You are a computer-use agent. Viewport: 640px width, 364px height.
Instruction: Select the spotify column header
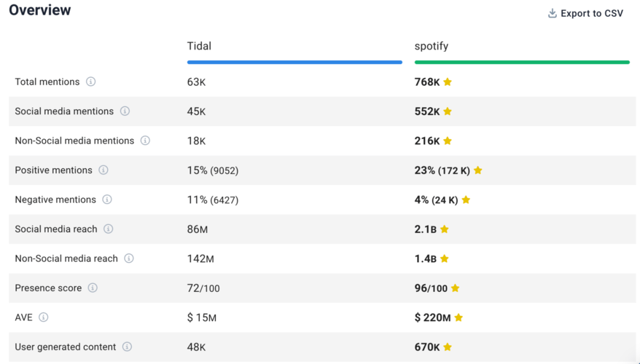point(432,46)
